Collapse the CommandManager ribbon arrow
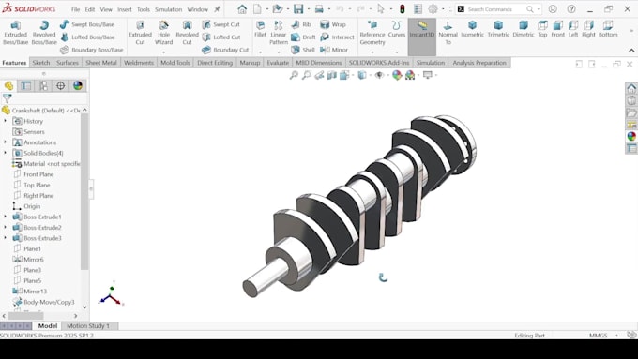Screen dimensions: 638x359 (631, 51)
